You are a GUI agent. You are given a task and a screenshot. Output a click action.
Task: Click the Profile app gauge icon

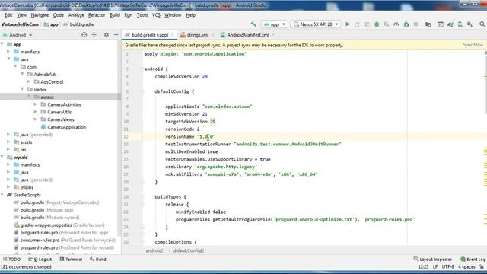pyautogui.click(x=396, y=24)
